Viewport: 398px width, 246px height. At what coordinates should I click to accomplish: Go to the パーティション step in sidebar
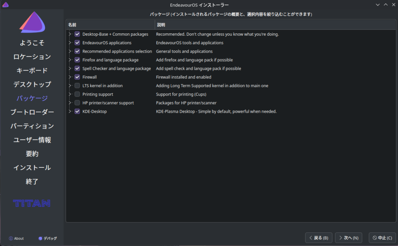tap(32, 126)
